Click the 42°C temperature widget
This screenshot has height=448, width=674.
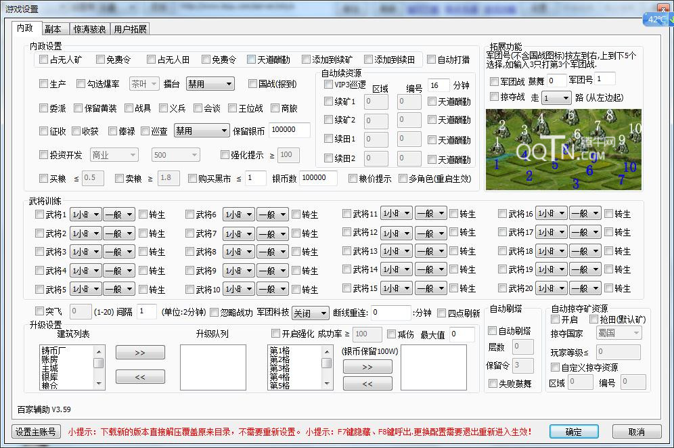click(656, 20)
